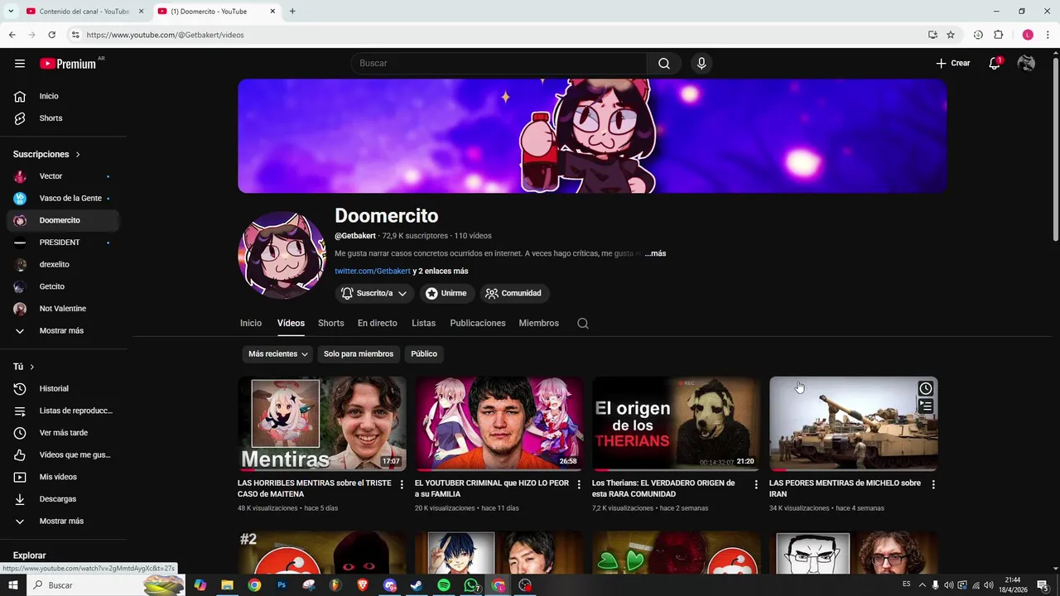Open the Mentiras Maitena video thumbnail
The height and width of the screenshot is (596, 1060).
tap(322, 424)
